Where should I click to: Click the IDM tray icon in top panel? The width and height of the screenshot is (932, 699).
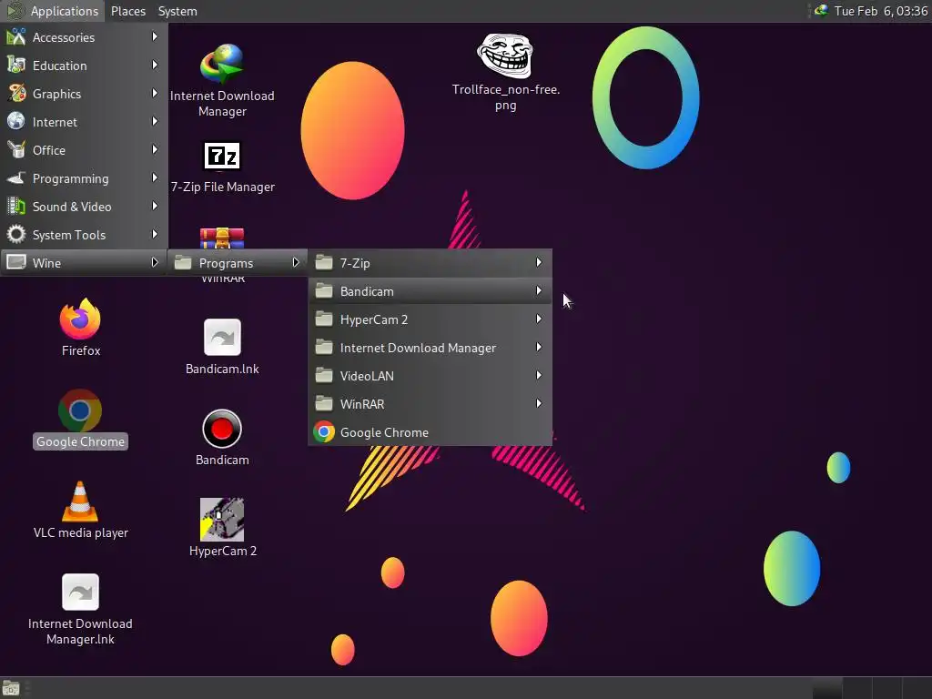(x=821, y=10)
